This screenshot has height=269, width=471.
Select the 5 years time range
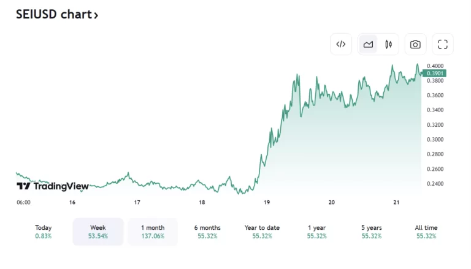(x=371, y=232)
